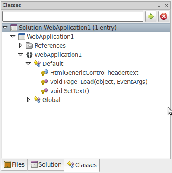This screenshot has height=173, width=172.
Task: Click the References folder icon
Action: point(29,46)
